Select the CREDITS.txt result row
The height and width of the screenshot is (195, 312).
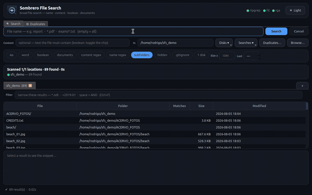(x=155, y=121)
